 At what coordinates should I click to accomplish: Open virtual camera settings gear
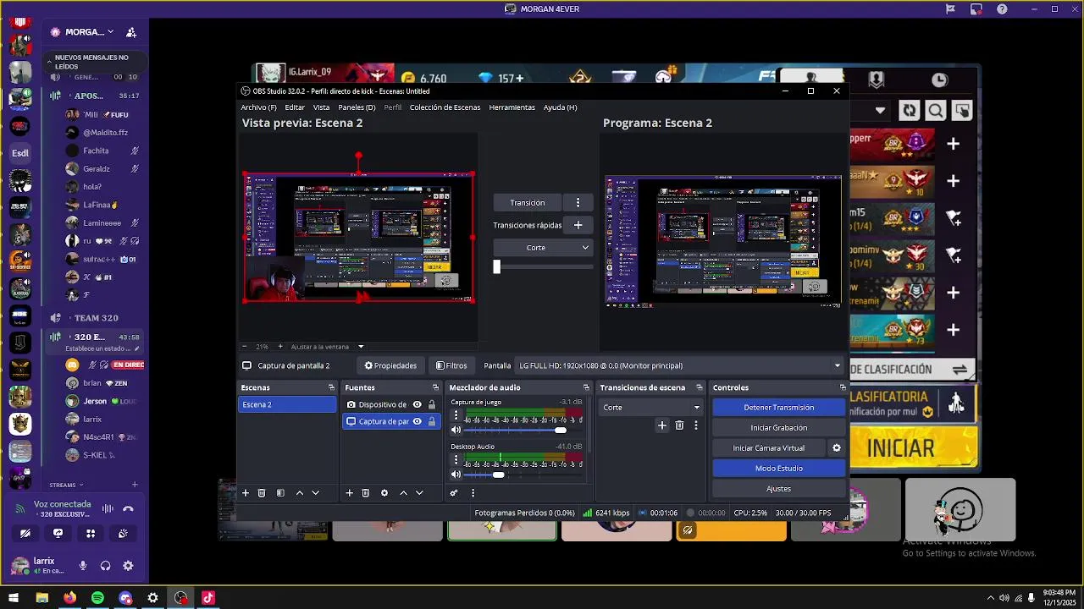pos(837,448)
